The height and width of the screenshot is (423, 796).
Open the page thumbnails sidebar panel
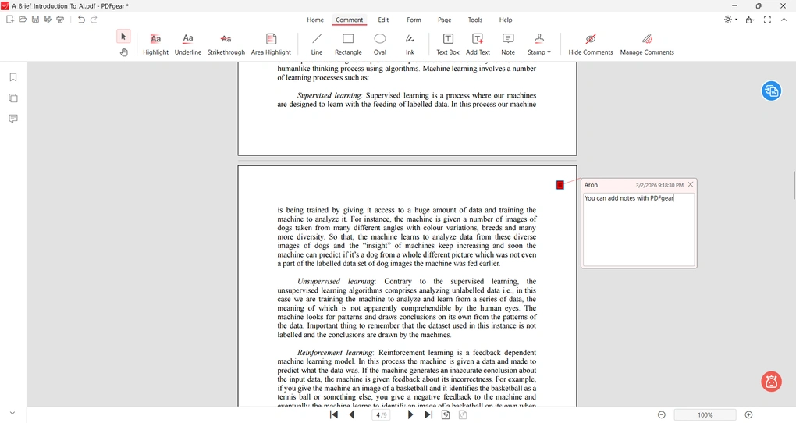click(13, 98)
